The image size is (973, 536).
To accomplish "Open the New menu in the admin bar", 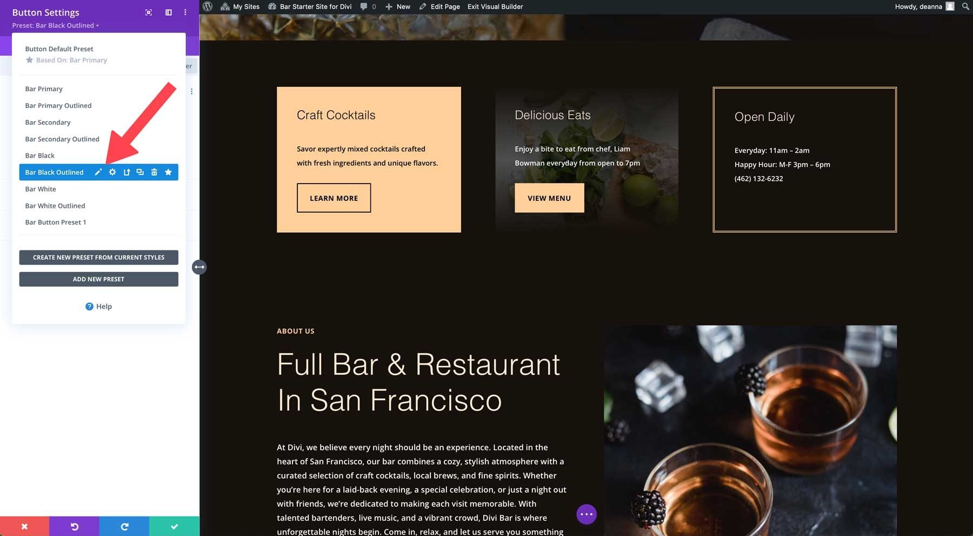I will click(x=398, y=6).
